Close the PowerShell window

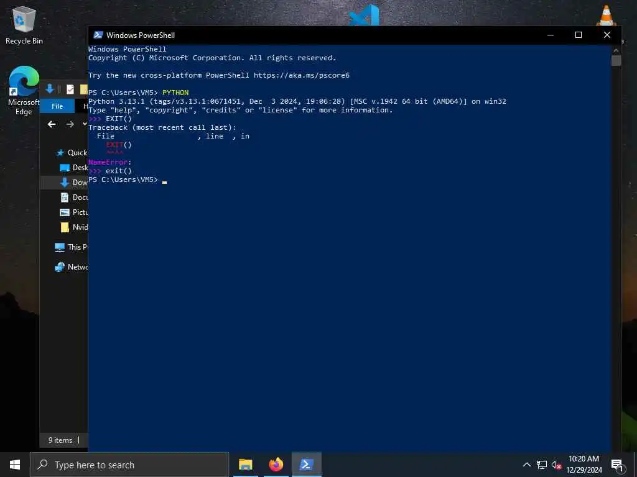coord(607,35)
